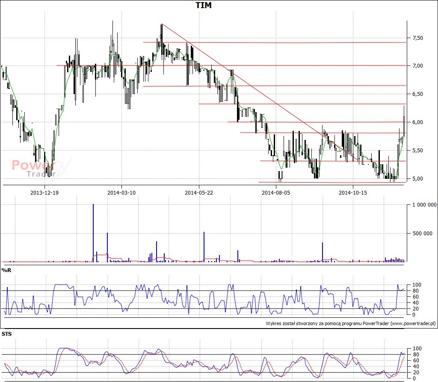Image resolution: width=438 pixels, height=382 pixels.
Task: Click the 2014-03-10 date label
Action: click(x=121, y=193)
